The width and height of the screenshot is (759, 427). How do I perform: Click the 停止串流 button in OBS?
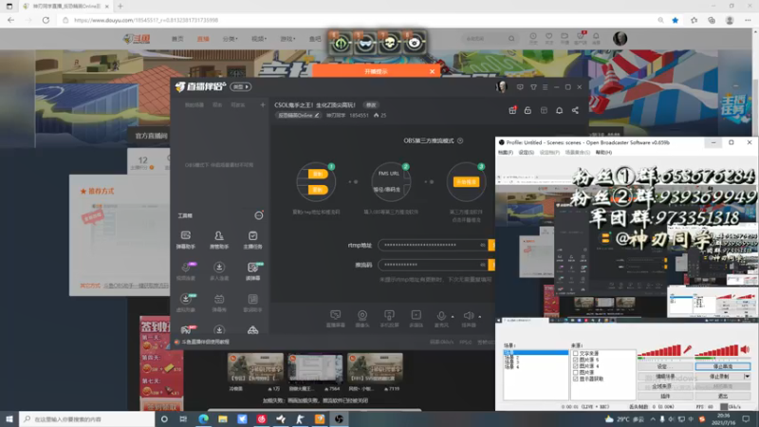(723, 366)
